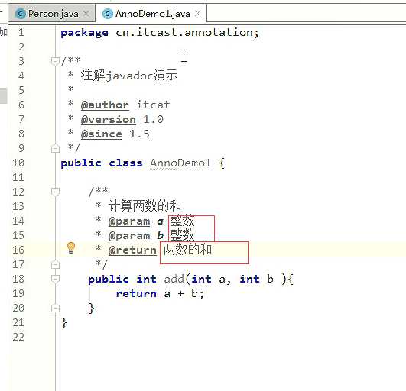The image size is (406, 391).
Task: Click the comment text 计算两数的和
Action: coord(145,206)
